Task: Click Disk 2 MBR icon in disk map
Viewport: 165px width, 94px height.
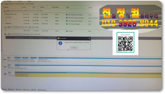Action: [5, 66]
